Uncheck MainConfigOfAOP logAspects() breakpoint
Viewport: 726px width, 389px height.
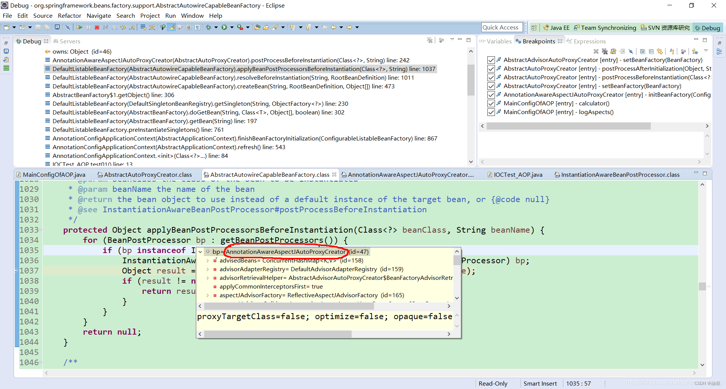point(491,112)
